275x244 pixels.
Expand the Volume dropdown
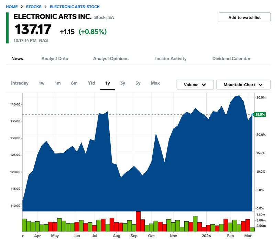click(x=195, y=85)
